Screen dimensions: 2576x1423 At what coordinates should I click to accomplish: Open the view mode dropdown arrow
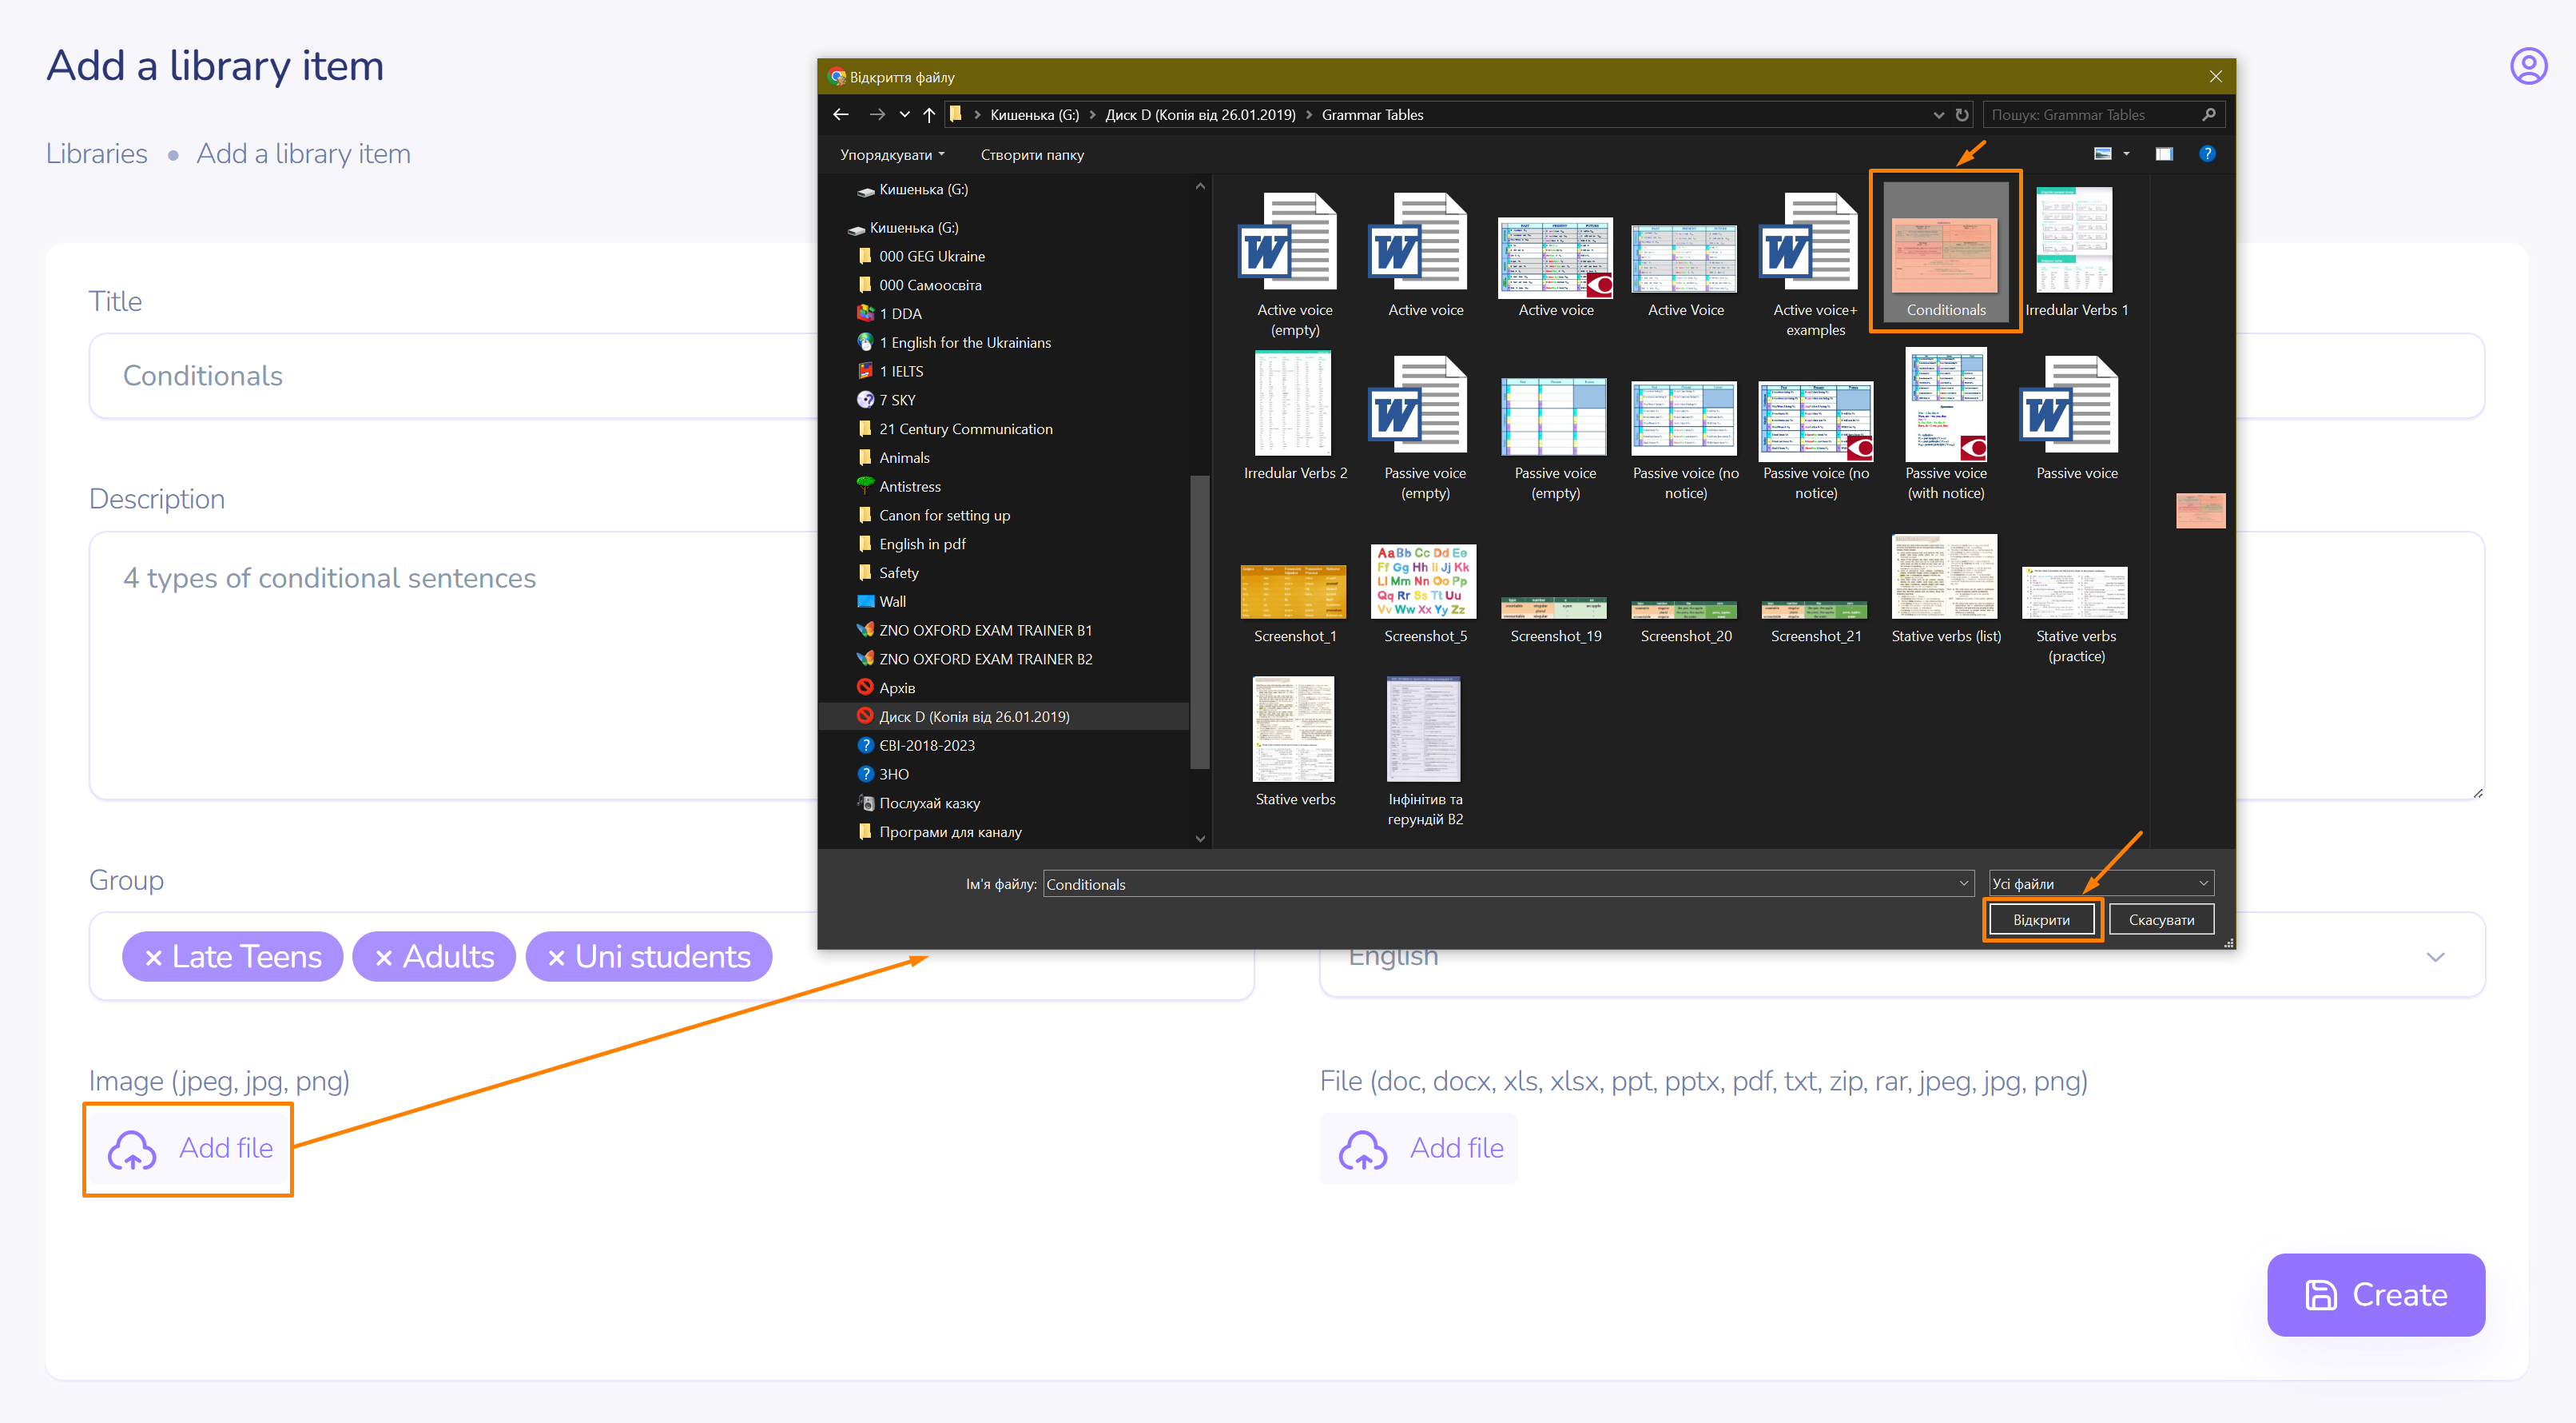(2126, 153)
